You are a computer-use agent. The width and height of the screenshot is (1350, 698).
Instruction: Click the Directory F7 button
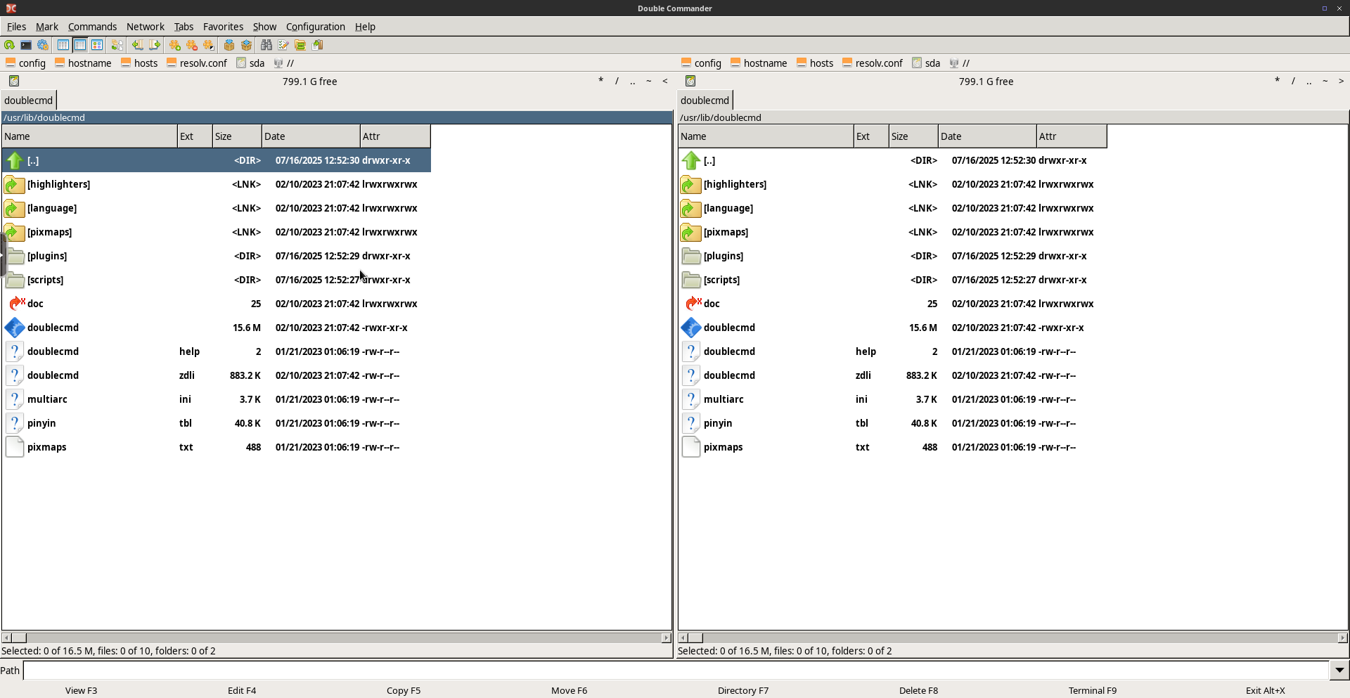click(743, 690)
